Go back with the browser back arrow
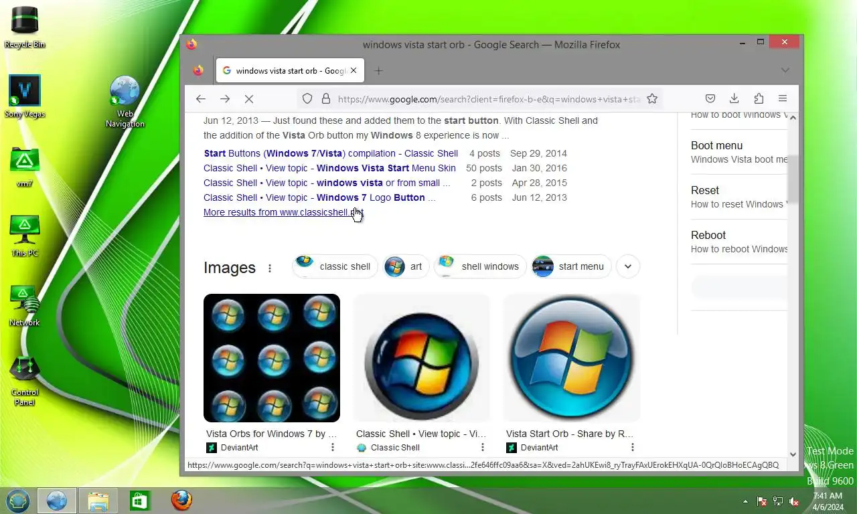The width and height of the screenshot is (857, 514). click(201, 99)
